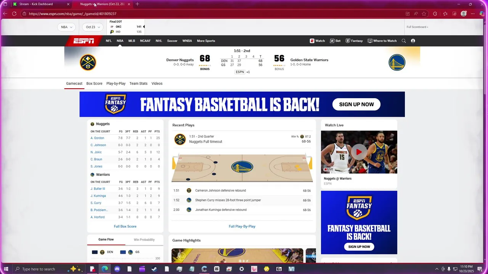Click the Windows taskbar search box
Viewport: 488px width, 274px height.
pyautogui.click(x=48, y=269)
